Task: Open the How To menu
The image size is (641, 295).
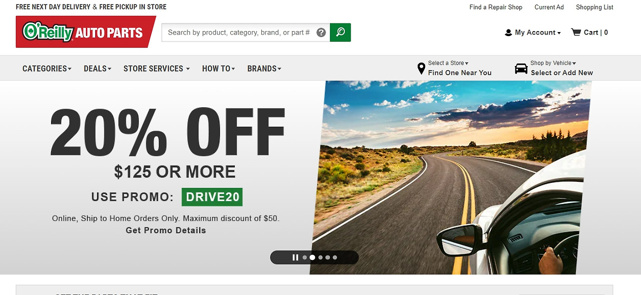Action: point(219,69)
